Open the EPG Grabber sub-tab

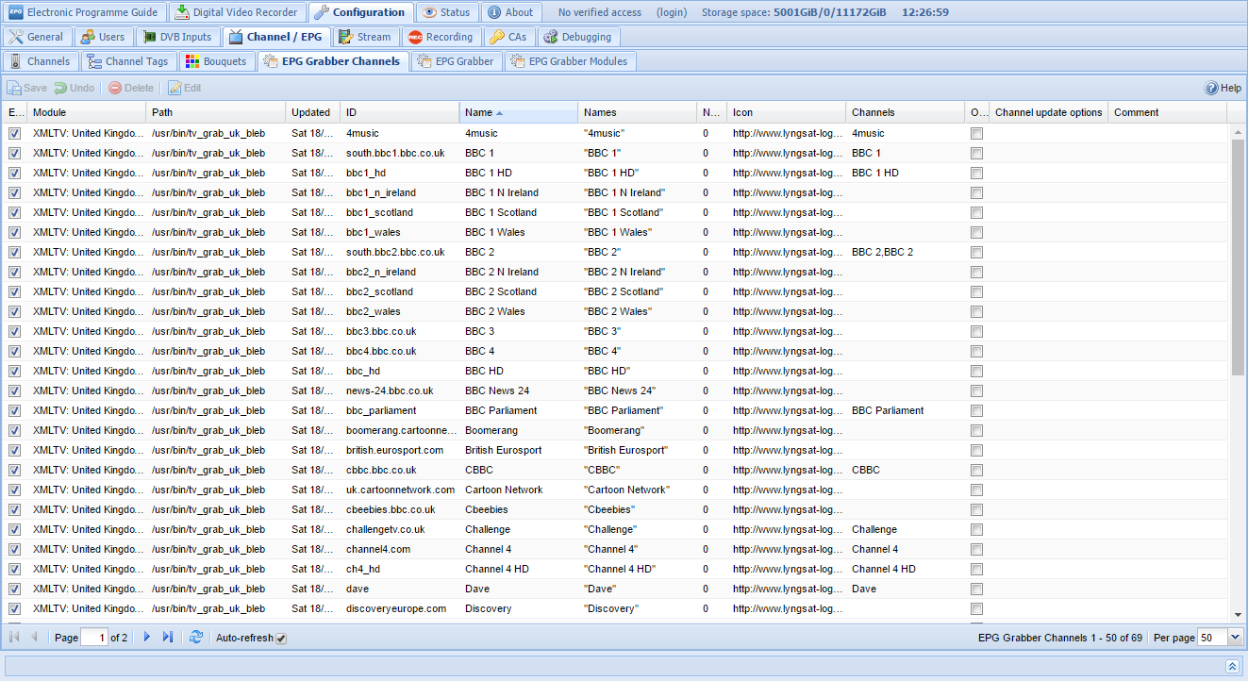coord(456,61)
